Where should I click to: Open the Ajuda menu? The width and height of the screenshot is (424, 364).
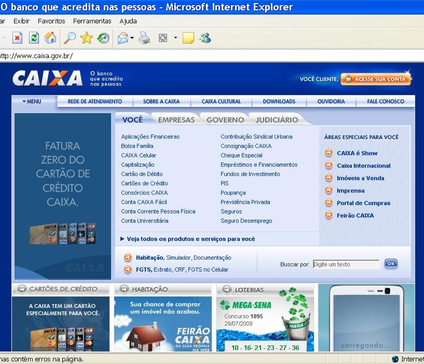coord(128,21)
